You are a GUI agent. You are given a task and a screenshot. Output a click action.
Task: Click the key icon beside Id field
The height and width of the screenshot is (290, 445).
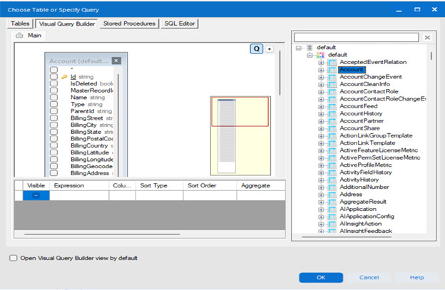64,76
